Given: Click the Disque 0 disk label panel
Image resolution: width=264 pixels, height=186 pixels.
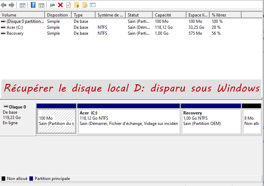Looking at the screenshot, I should tap(18, 119).
